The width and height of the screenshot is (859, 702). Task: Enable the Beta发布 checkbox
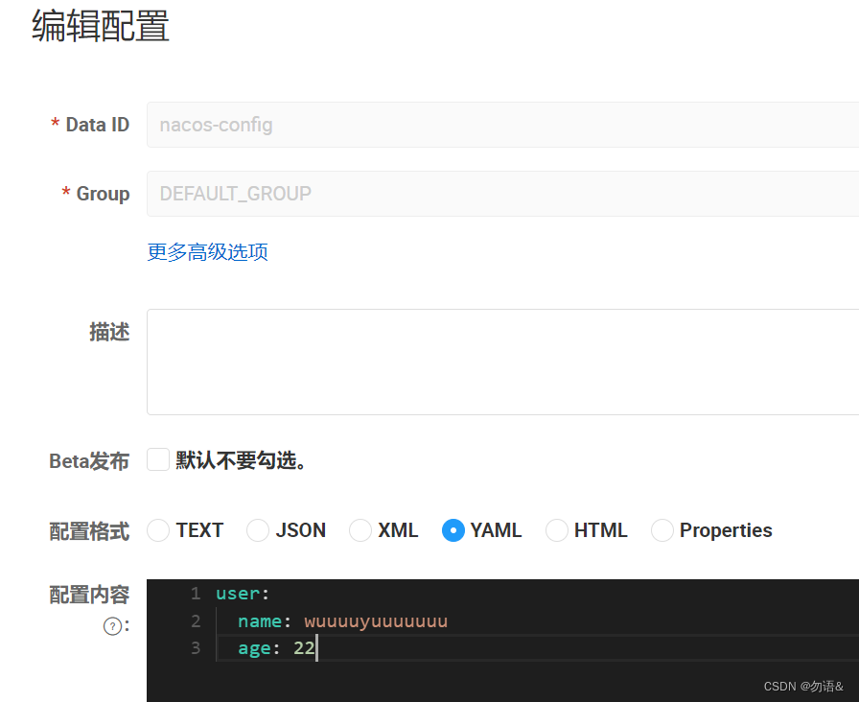click(x=157, y=459)
